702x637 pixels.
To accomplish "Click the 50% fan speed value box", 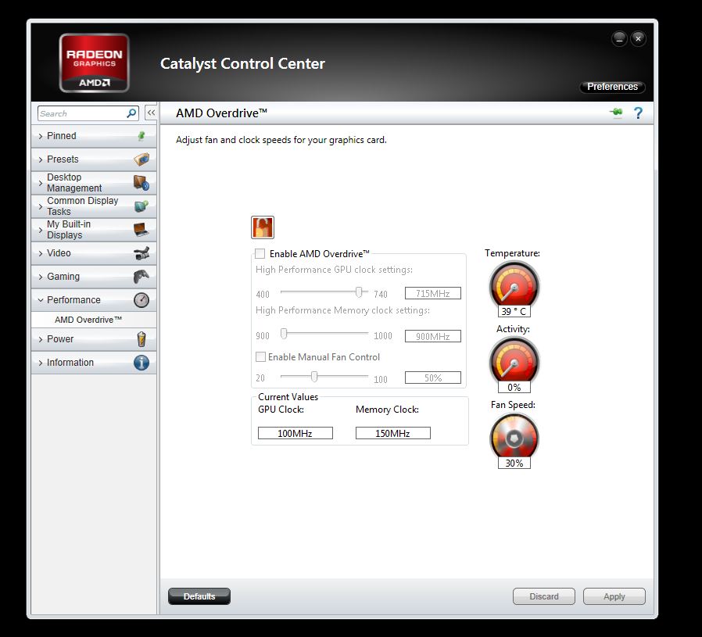I will click(433, 378).
